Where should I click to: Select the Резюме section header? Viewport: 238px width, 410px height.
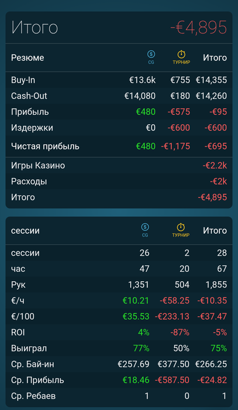[27, 58]
